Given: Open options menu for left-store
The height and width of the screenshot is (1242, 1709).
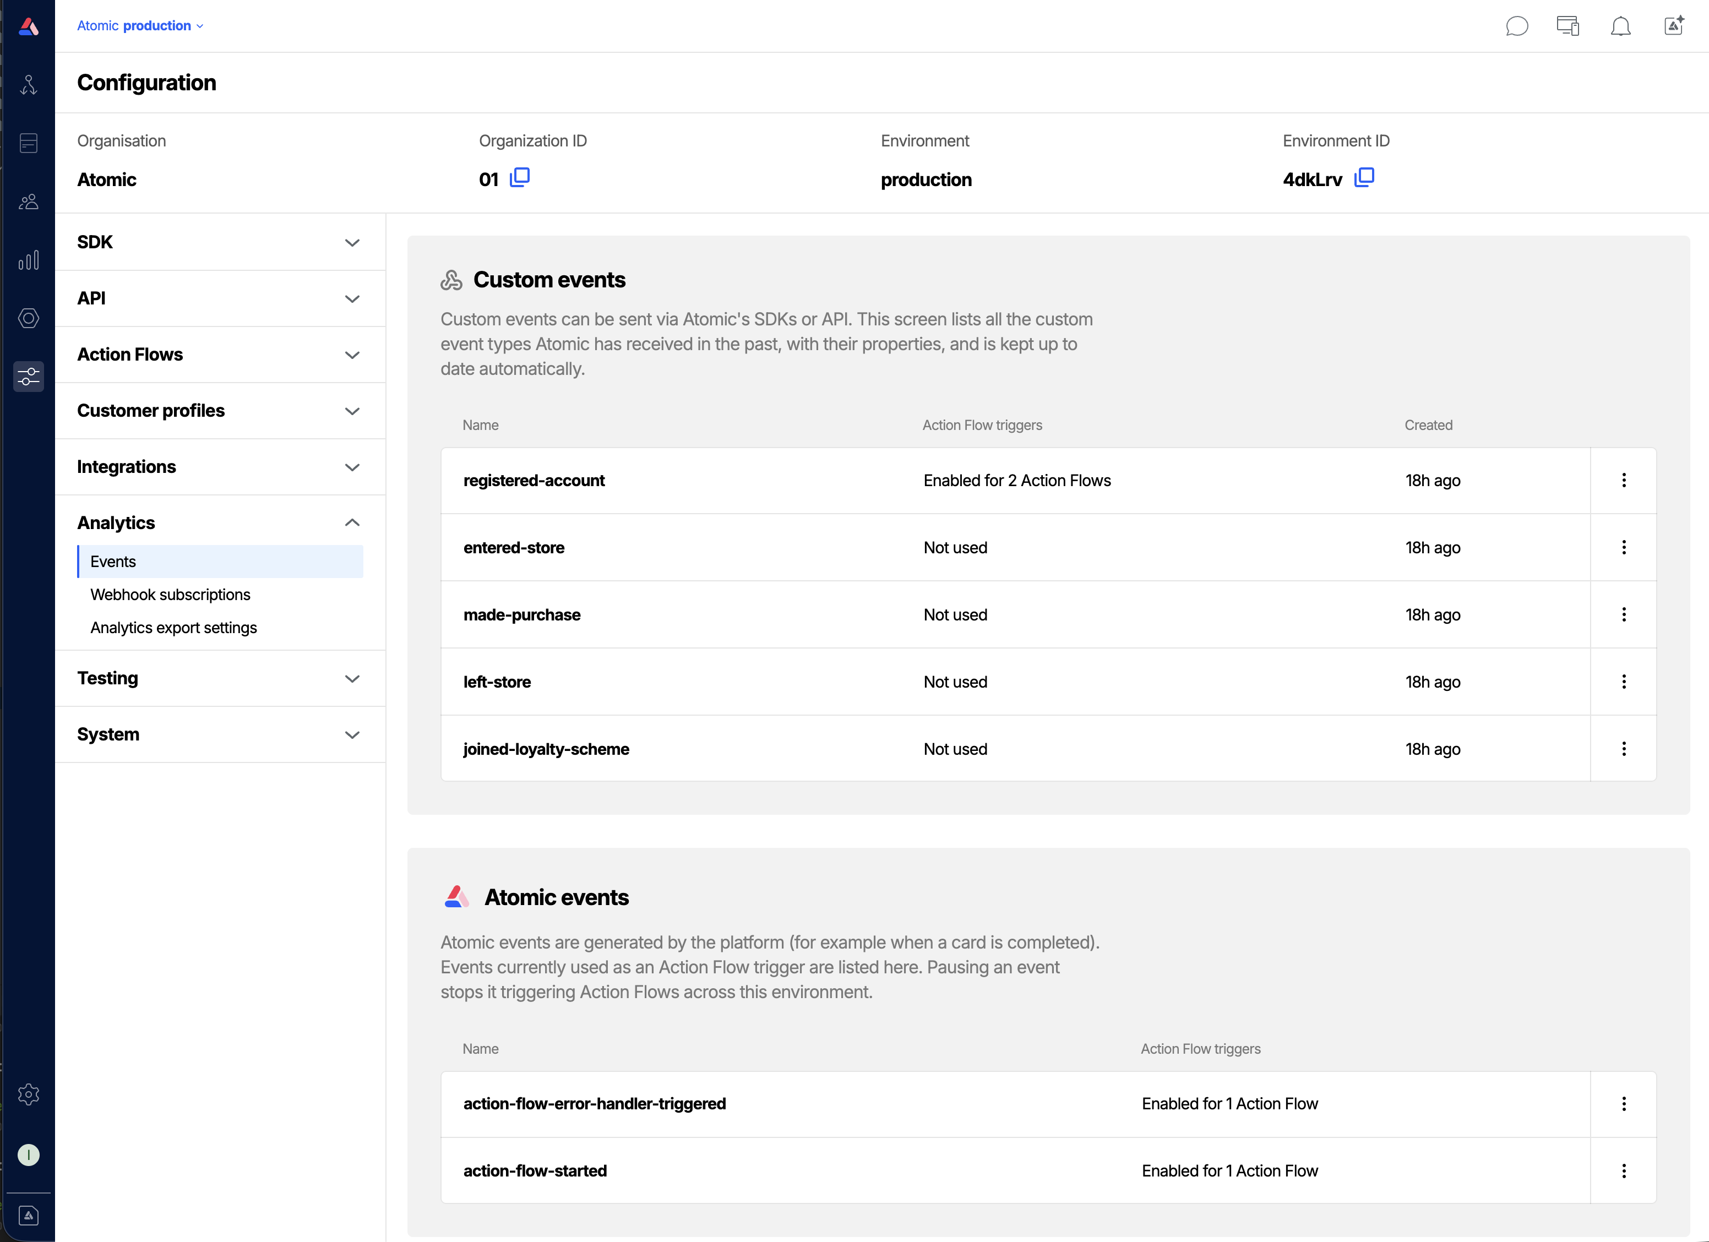Looking at the screenshot, I should (1624, 682).
